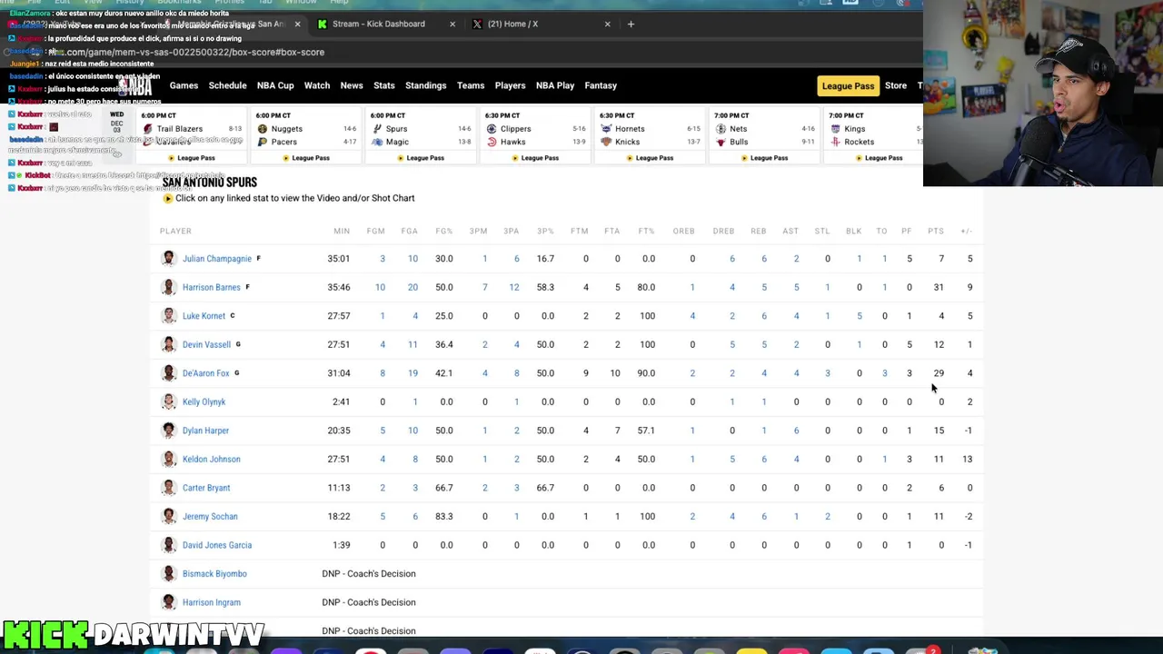Viewport: 1163px width, 654px height.
Task: Click Harrison Barnes 3PA value 12
Action: [514, 287]
